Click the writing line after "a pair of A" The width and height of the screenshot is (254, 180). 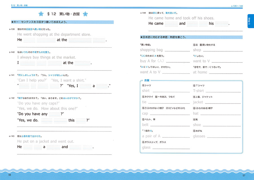tap(176, 137)
